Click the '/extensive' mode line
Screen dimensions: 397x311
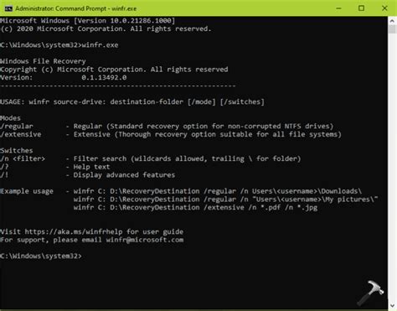tap(171, 134)
